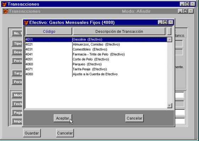This screenshot has width=199, height=141.
Task: Click the No. T label button behind dialog
Action: tap(17, 33)
